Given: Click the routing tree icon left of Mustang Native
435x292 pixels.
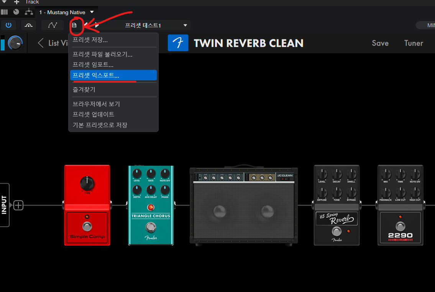Looking at the screenshot, I should tap(29, 12).
